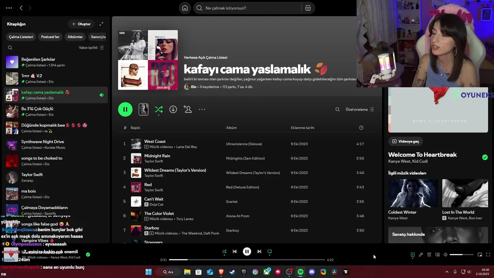Download the playlist
The height and width of the screenshot is (278, 494).
point(173,110)
